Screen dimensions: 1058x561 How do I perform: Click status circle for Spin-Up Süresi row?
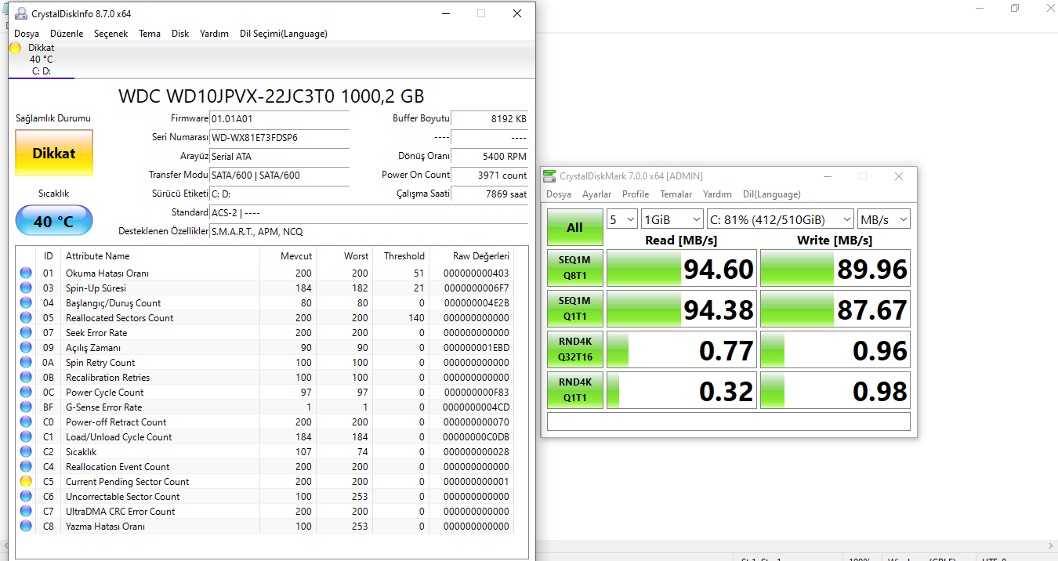(x=26, y=288)
